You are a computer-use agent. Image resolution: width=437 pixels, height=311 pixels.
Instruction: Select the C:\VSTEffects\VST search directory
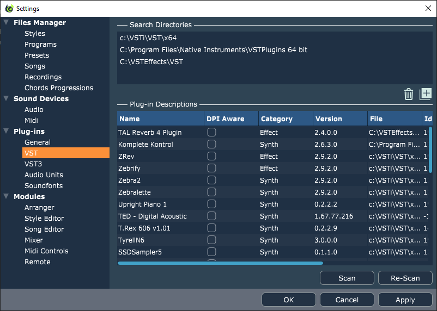(151, 61)
